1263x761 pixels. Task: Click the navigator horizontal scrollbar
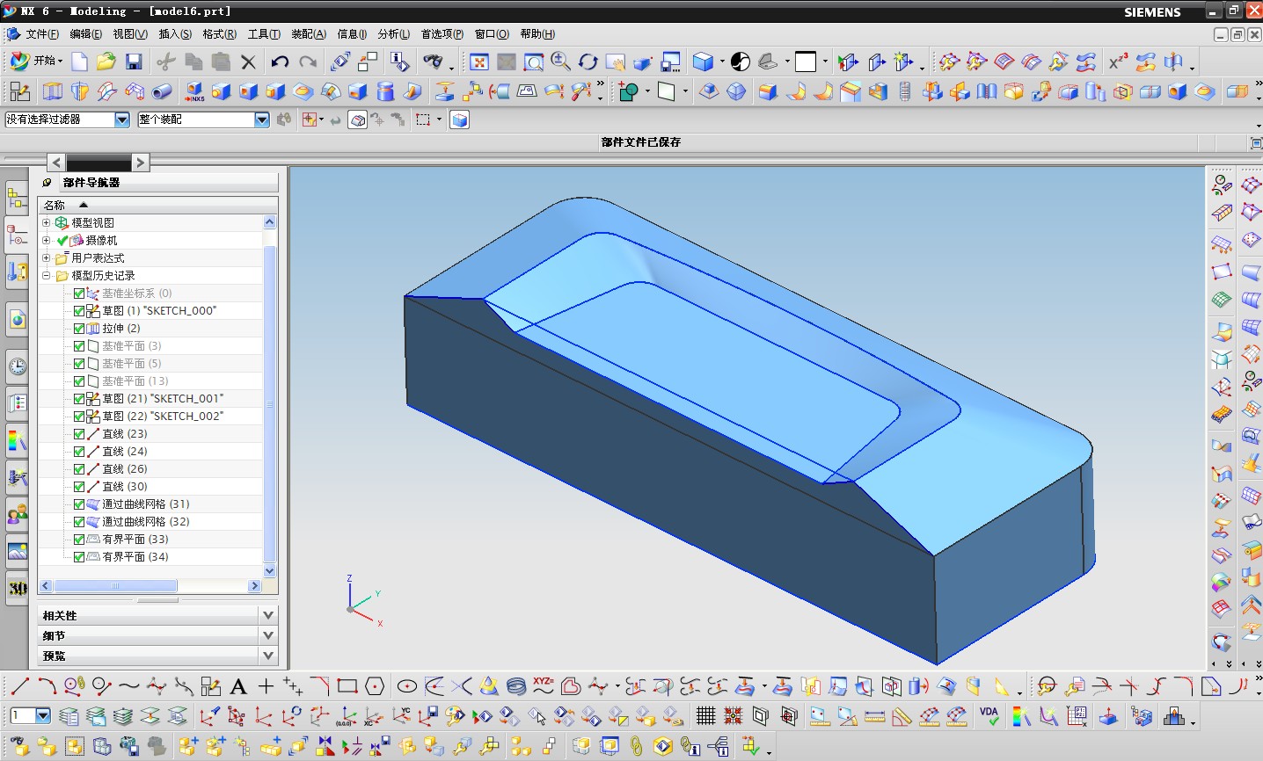coord(115,586)
